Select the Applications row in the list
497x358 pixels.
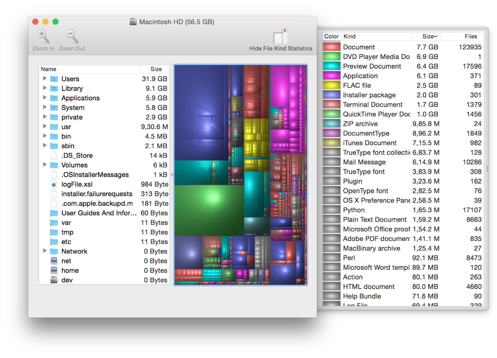click(81, 98)
